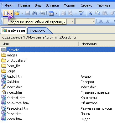Screen dimensions: 115x125
Task: Click the Print icon
Action: 63,13
